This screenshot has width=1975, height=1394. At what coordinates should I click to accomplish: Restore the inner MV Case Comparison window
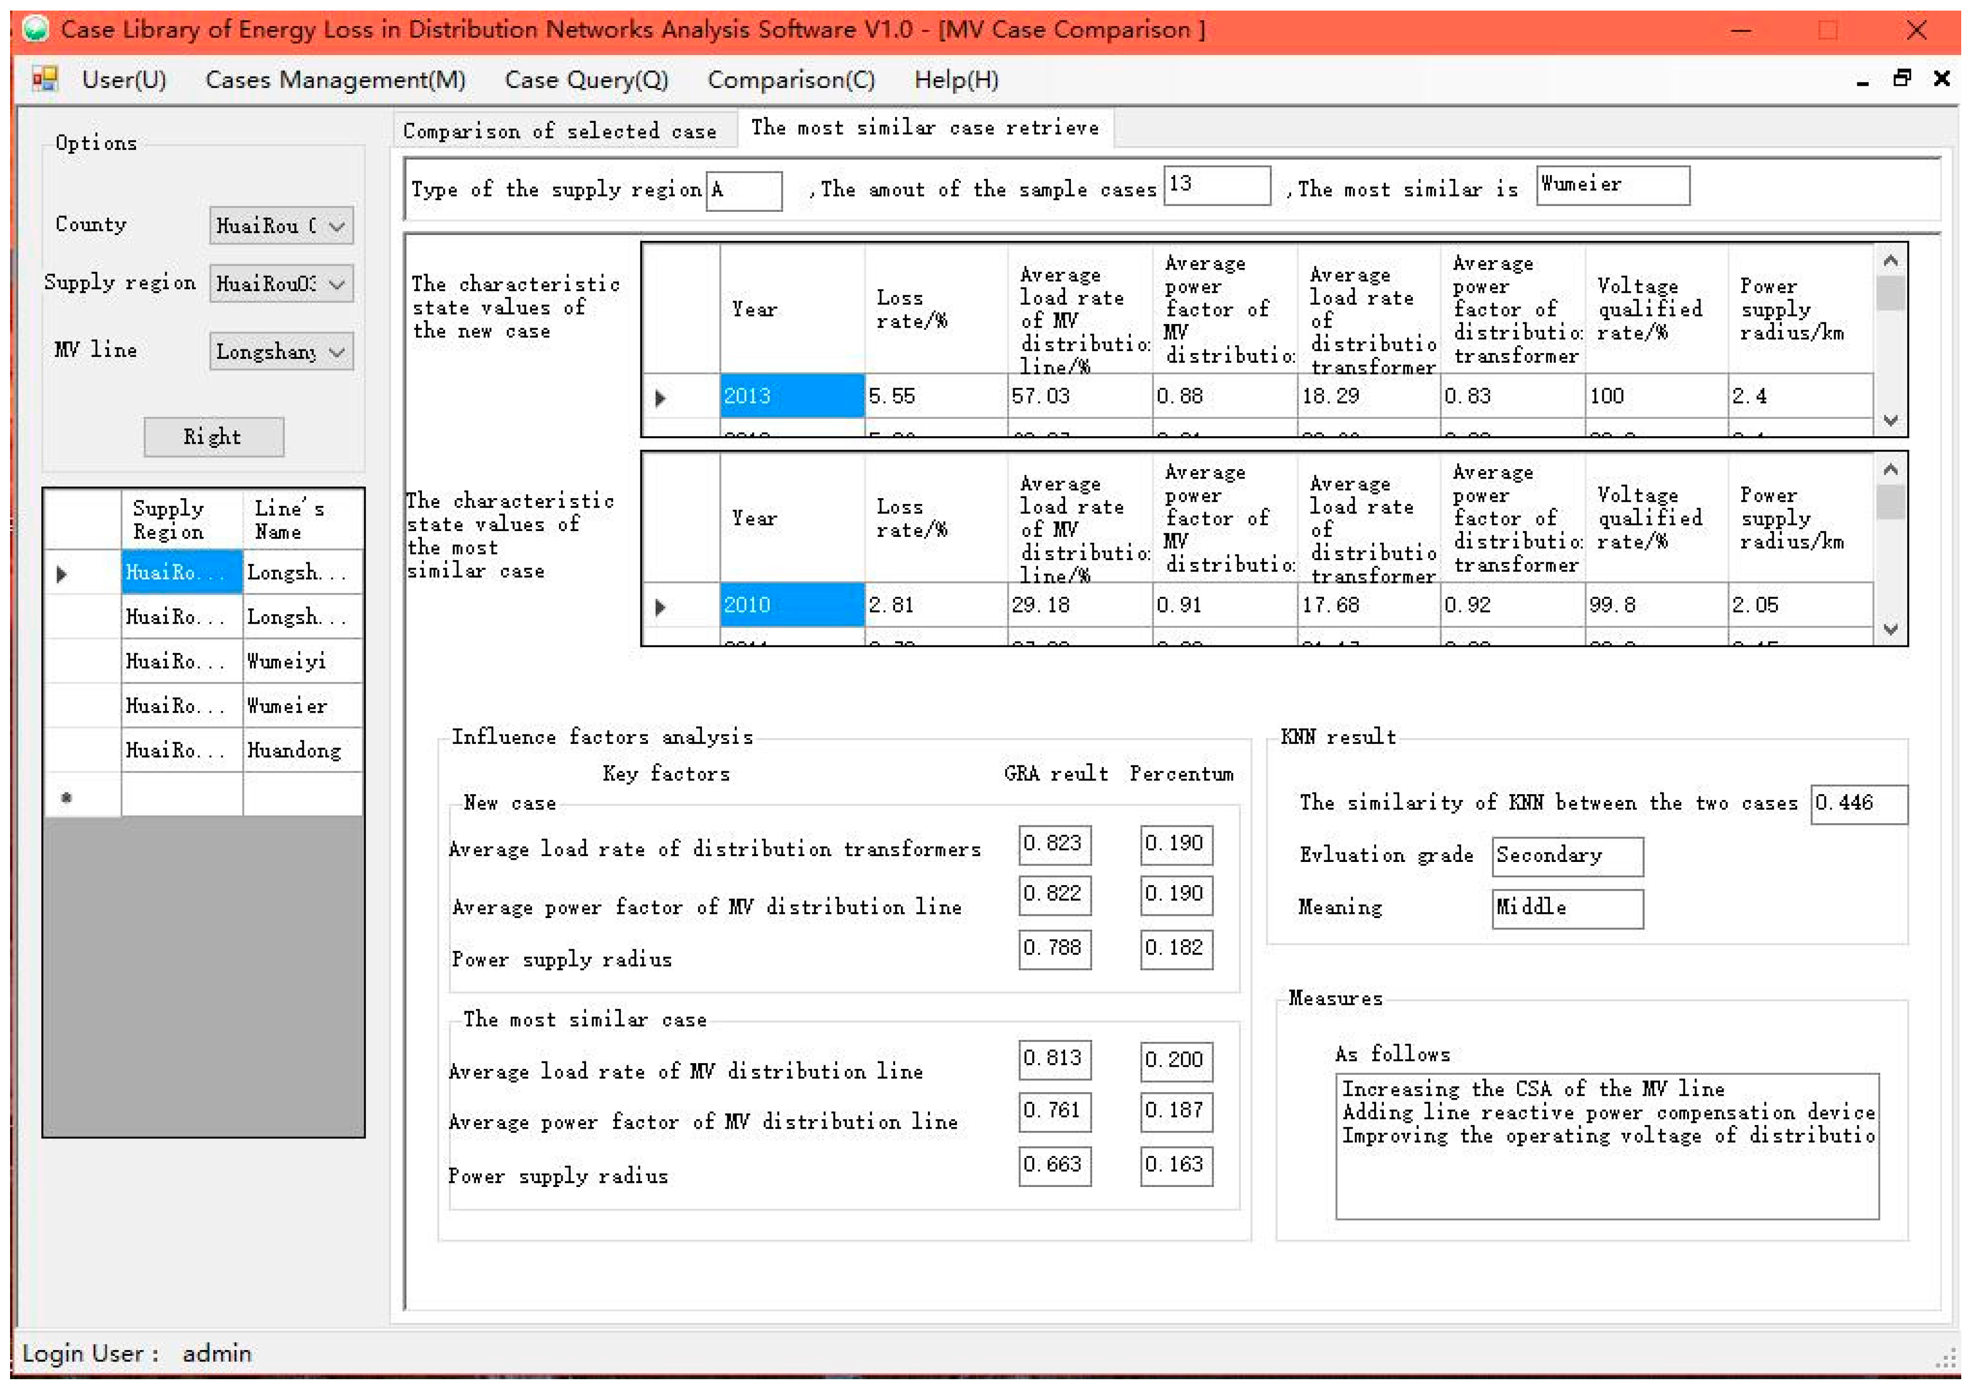pyautogui.click(x=1902, y=79)
